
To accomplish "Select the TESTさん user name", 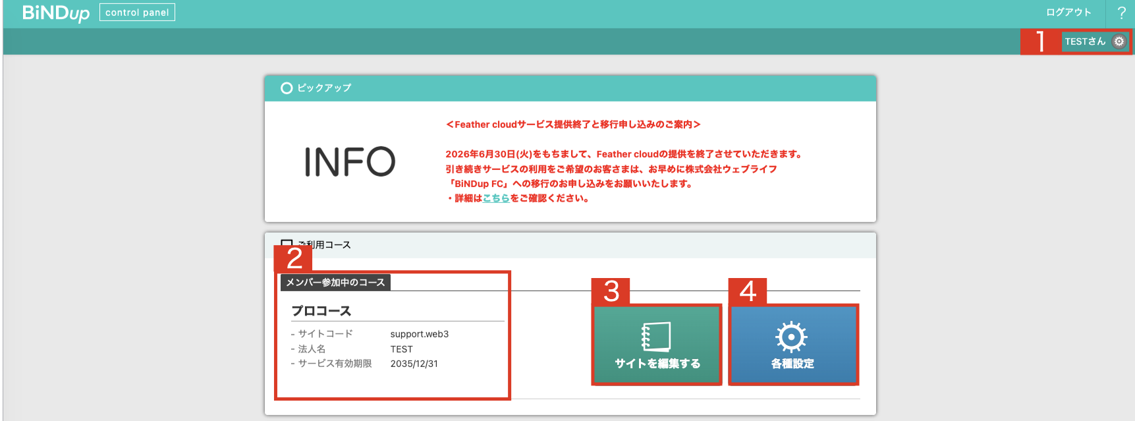I will (1085, 42).
